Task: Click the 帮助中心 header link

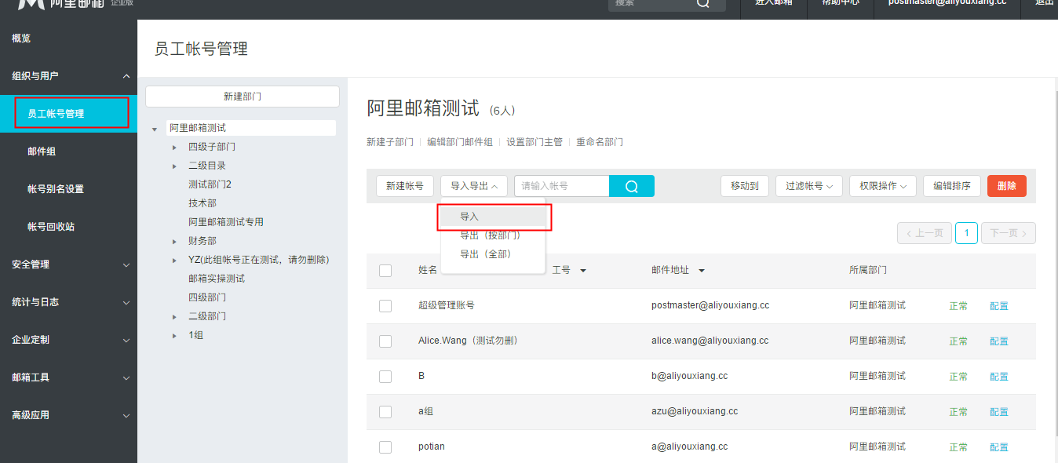Action: coord(841,3)
